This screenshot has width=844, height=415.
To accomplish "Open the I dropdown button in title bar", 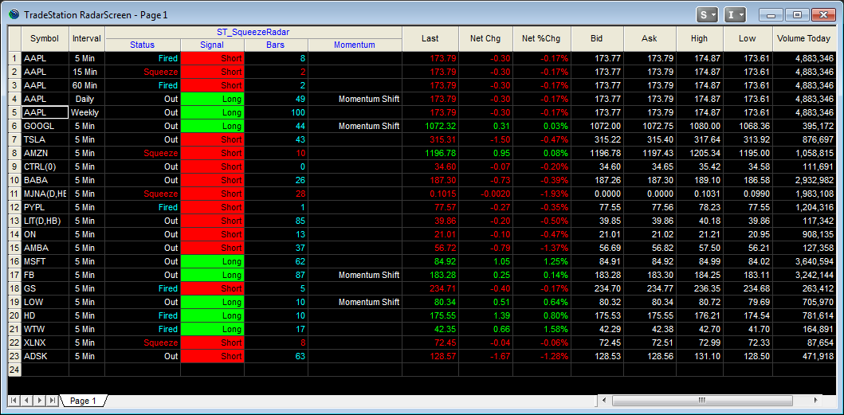I will [x=735, y=14].
